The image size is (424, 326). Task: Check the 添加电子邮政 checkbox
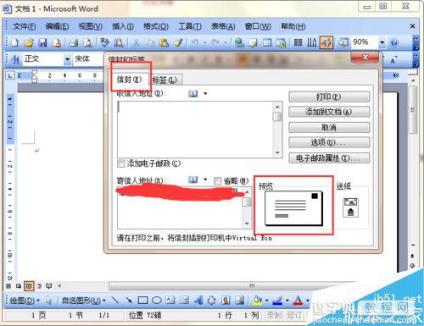coord(120,163)
